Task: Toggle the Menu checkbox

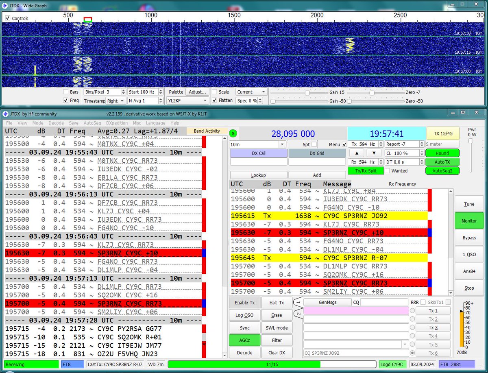Action: (x=345, y=144)
